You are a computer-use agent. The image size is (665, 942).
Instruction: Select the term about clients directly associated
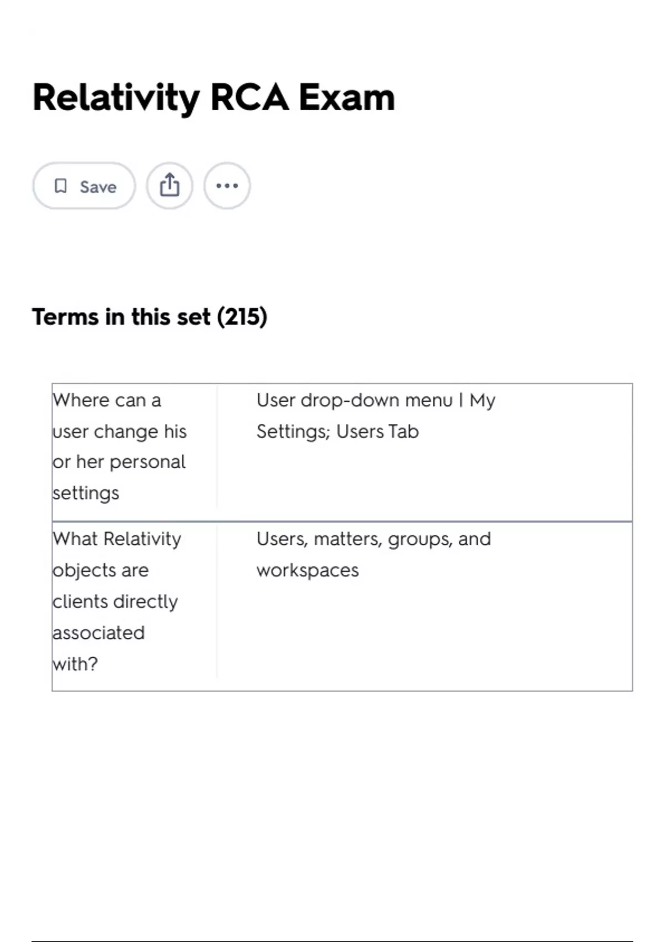[117, 601]
